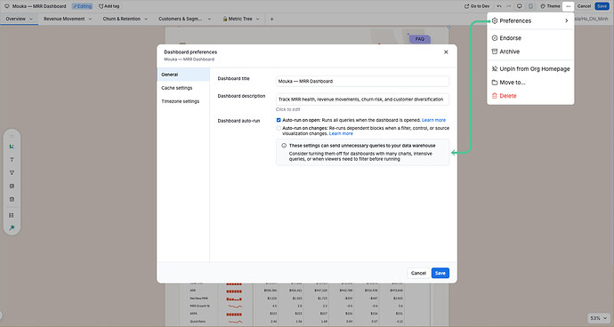This screenshot has width=614, height=327.
Task: Click the 'Click to edit' hint text
Action: (287, 109)
